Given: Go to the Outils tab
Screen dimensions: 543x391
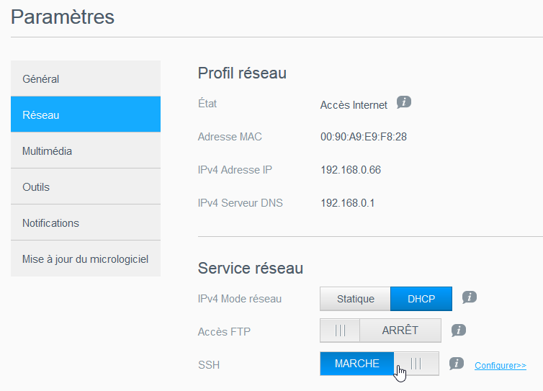Looking at the screenshot, I should pyautogui.click(x=85, y=186).
